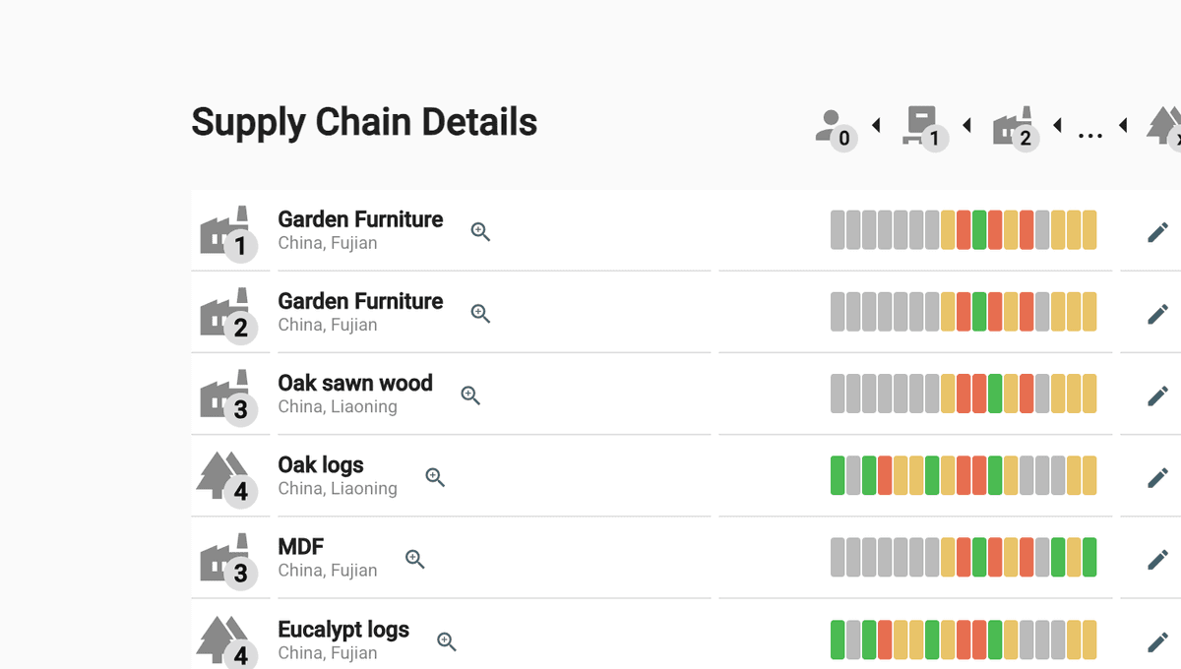Open the magnifier next to Garden Furniture
The image size is (1181, 669).
[x=480, y=231]
